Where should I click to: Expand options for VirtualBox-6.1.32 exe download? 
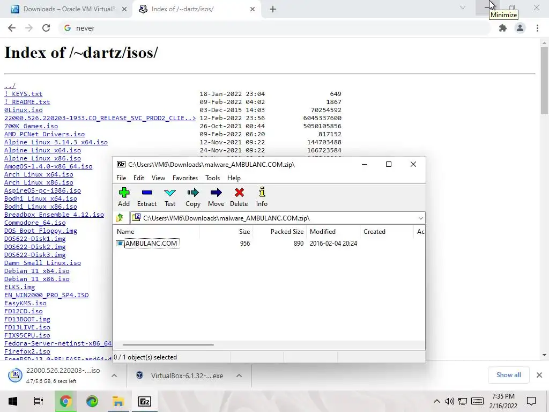tap(239, 376)
